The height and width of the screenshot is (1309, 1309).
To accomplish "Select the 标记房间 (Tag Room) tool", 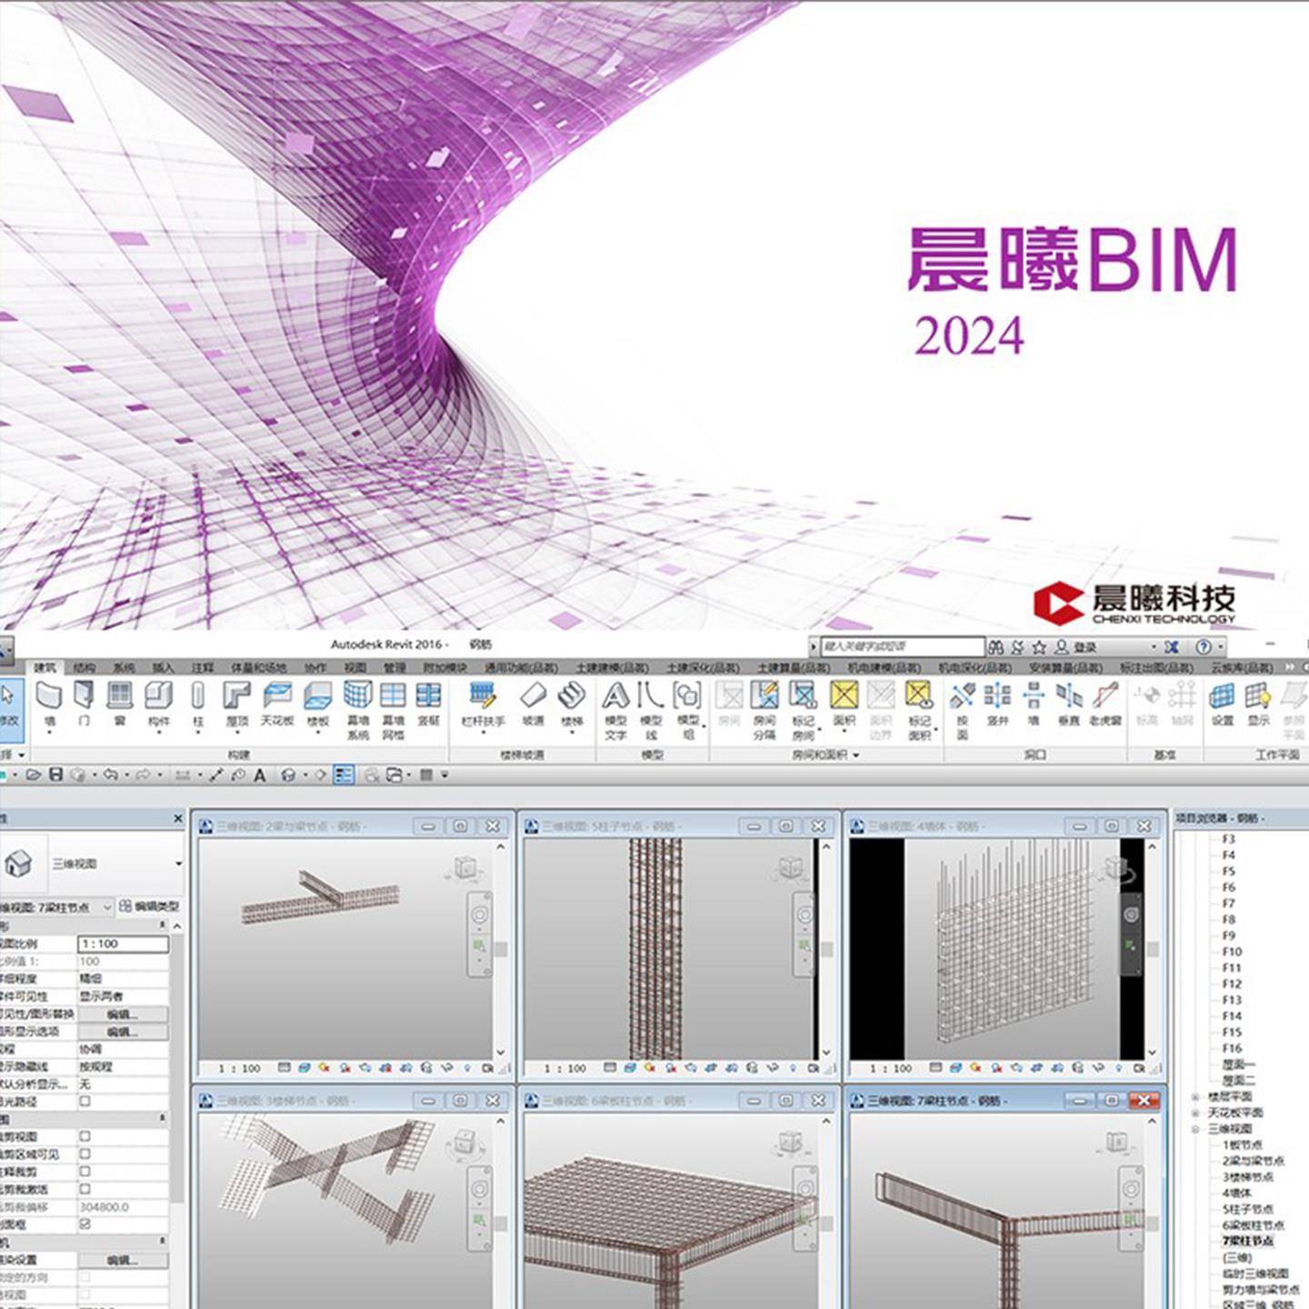I will pos(803,710).
